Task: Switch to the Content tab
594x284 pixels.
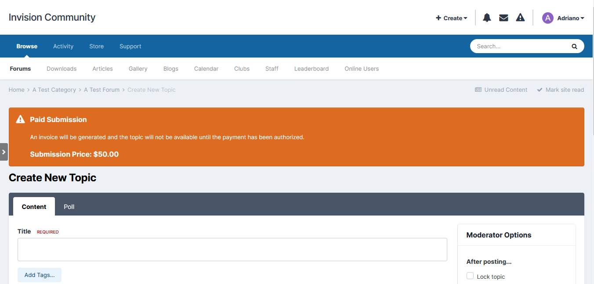Action: 34,206
